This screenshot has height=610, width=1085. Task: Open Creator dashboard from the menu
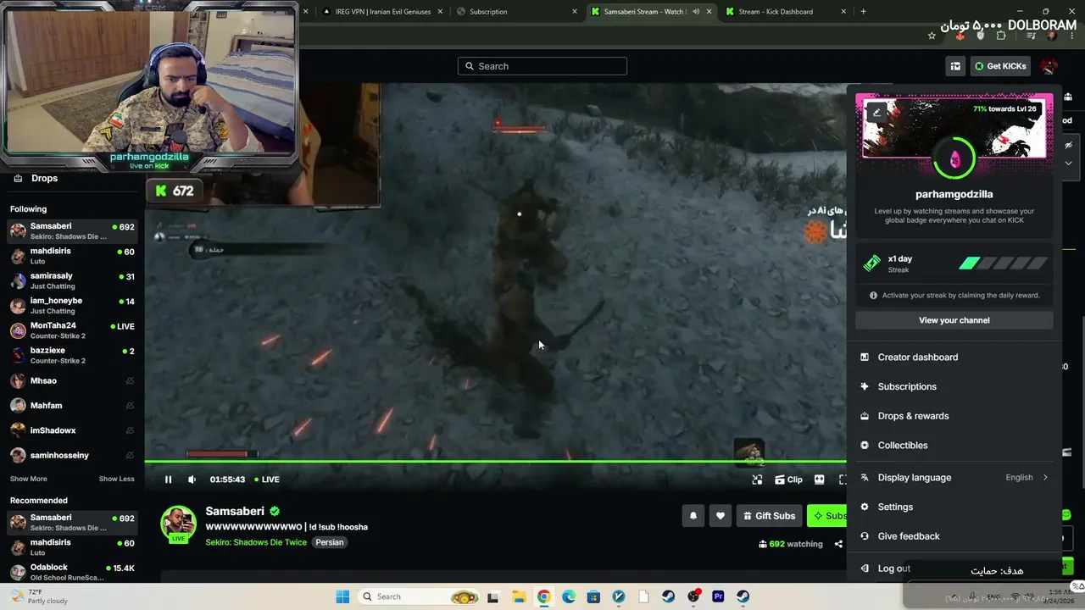click(954, 358)
